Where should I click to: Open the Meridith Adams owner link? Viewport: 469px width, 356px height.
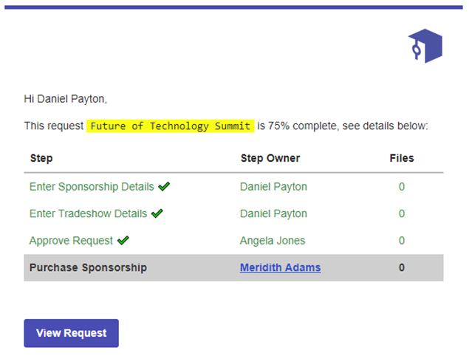280,267
